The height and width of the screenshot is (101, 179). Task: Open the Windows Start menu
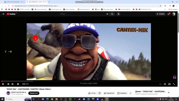click(2, 99)
